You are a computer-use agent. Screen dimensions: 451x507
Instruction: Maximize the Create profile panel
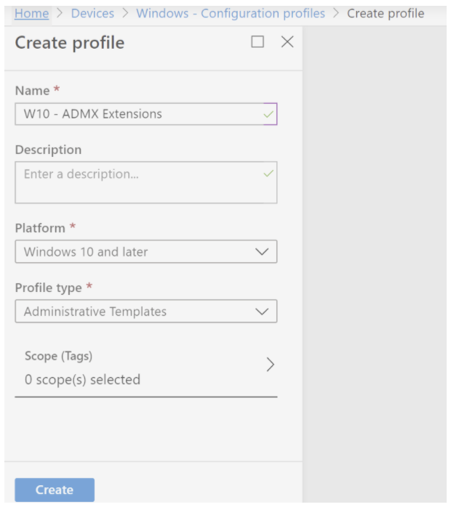(x=258, y=42)
